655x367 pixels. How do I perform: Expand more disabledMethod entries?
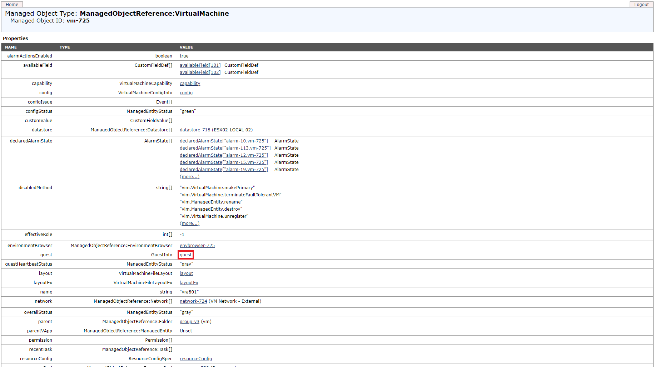[189, 223]
